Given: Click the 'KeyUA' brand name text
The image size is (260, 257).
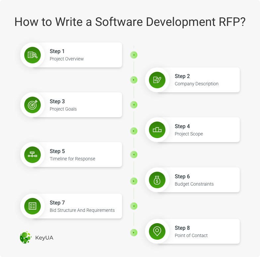Looking at the screenshot, I should pos(44,238).
